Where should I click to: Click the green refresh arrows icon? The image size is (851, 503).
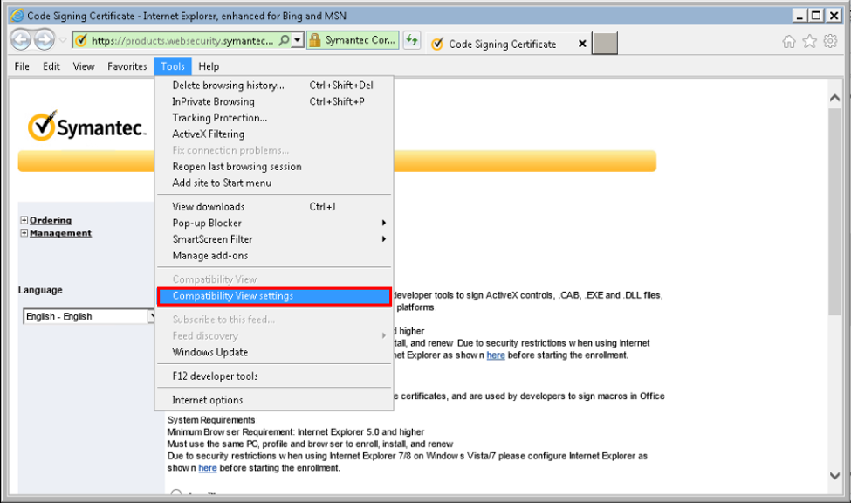(x=412, y=40)
